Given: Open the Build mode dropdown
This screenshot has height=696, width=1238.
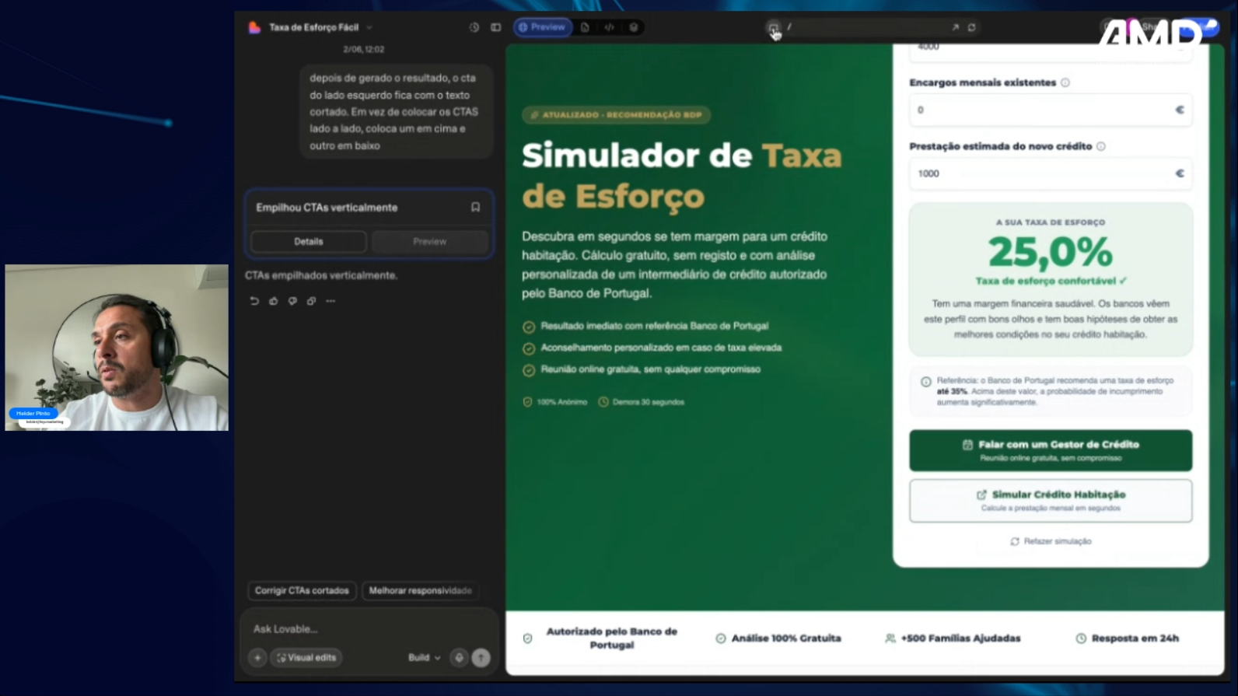Looking at the screenshot, I should click(425, 658).
